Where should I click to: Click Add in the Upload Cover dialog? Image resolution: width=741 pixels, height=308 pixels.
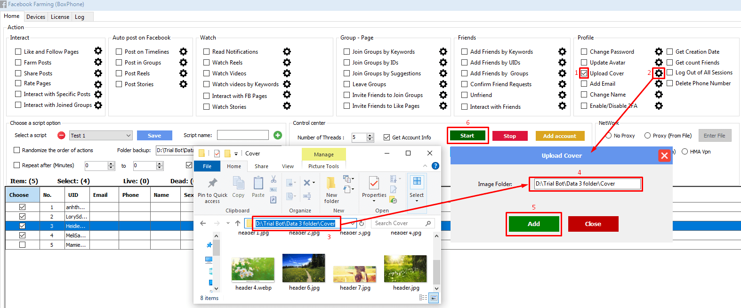pyautogui.click(x=534, y=224)
